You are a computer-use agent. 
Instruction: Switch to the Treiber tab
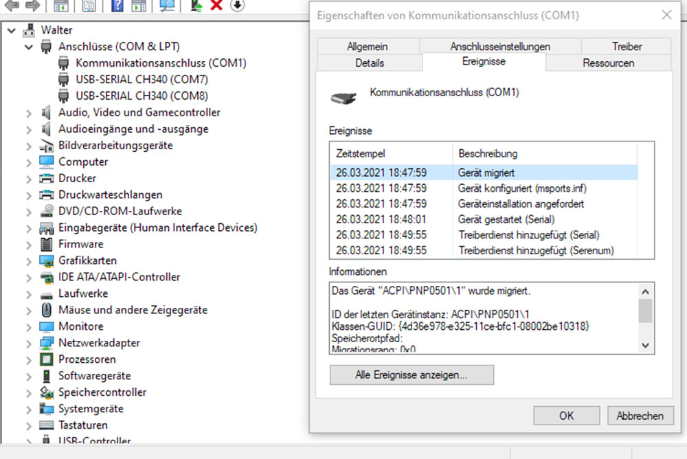click(x=627, y=47)
